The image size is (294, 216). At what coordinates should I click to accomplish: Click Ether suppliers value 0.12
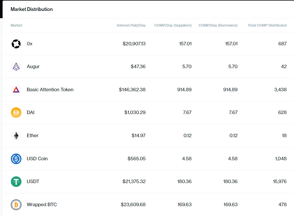pos(188,136)
